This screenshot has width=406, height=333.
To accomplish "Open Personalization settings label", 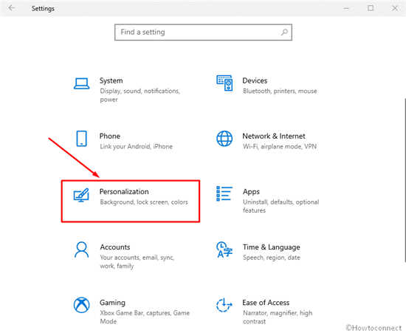I will coord(124,192).
